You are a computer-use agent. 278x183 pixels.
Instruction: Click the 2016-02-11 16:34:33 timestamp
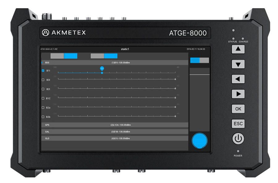pyautogui.click(x=196, y=49)
